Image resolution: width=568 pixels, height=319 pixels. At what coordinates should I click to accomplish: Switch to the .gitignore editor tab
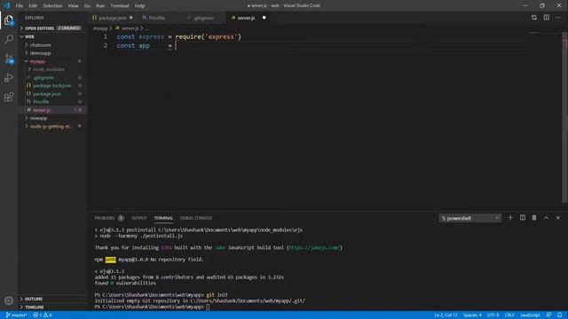pos(203,18)
